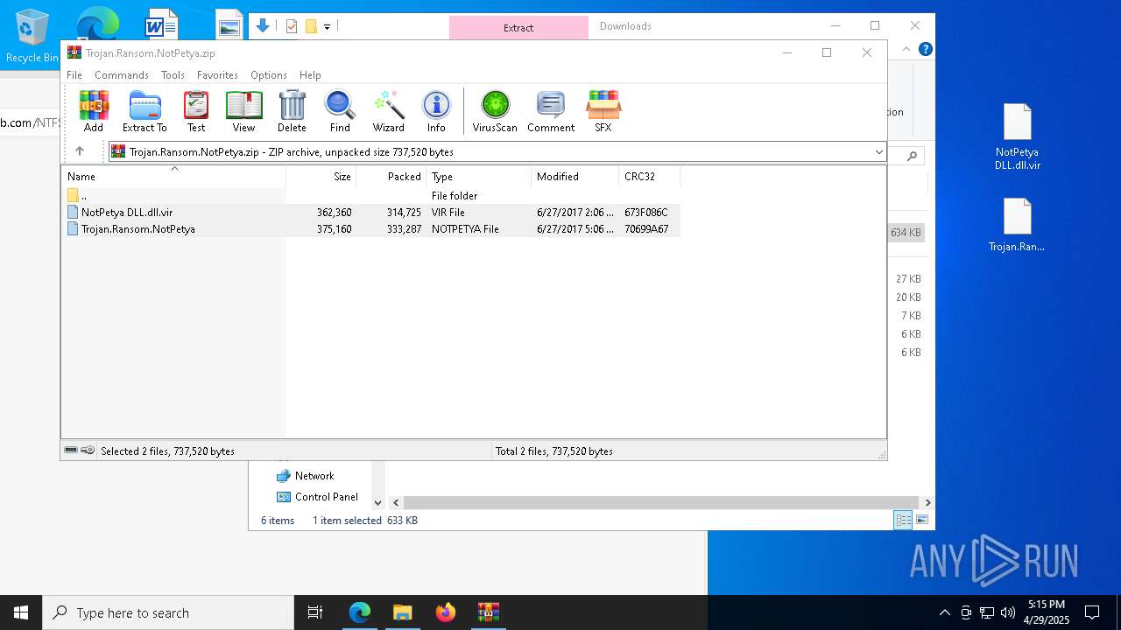Select the parent folder '..' entry
The image size is (1121, 630).
tap(370, 196)
